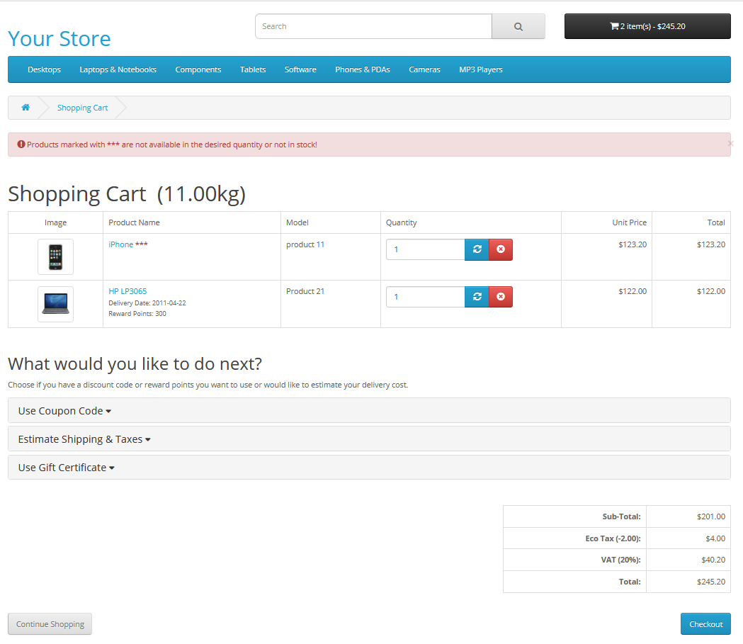Go to Phones & PDAs category
The image size is (743, 644).
(363, 69)
